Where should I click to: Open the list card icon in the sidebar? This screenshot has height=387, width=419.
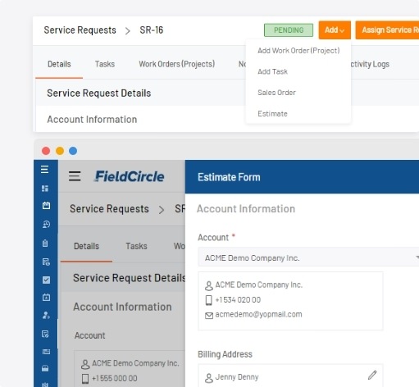46,352
